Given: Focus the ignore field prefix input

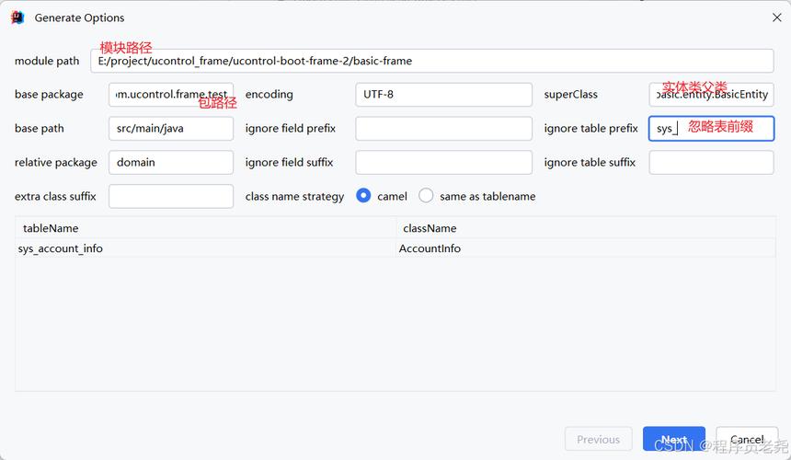Looking at the screenshot, I should tap(443, 128).
